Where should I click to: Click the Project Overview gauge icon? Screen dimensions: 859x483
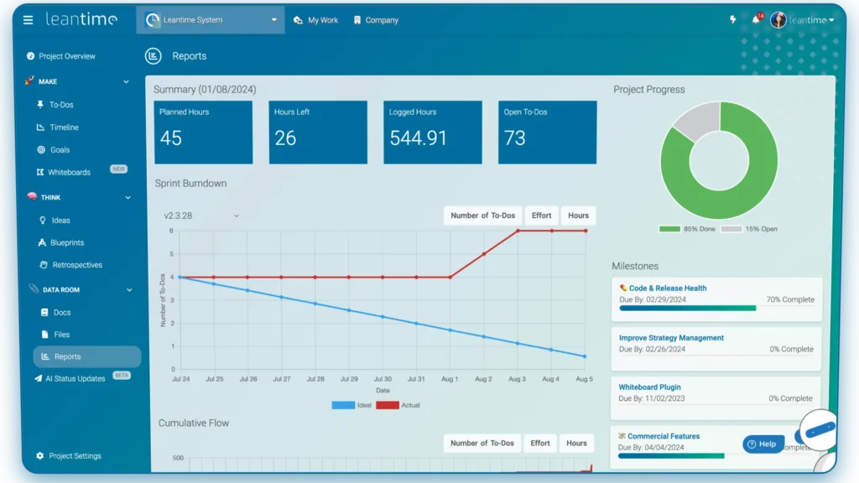coord(31,56)
